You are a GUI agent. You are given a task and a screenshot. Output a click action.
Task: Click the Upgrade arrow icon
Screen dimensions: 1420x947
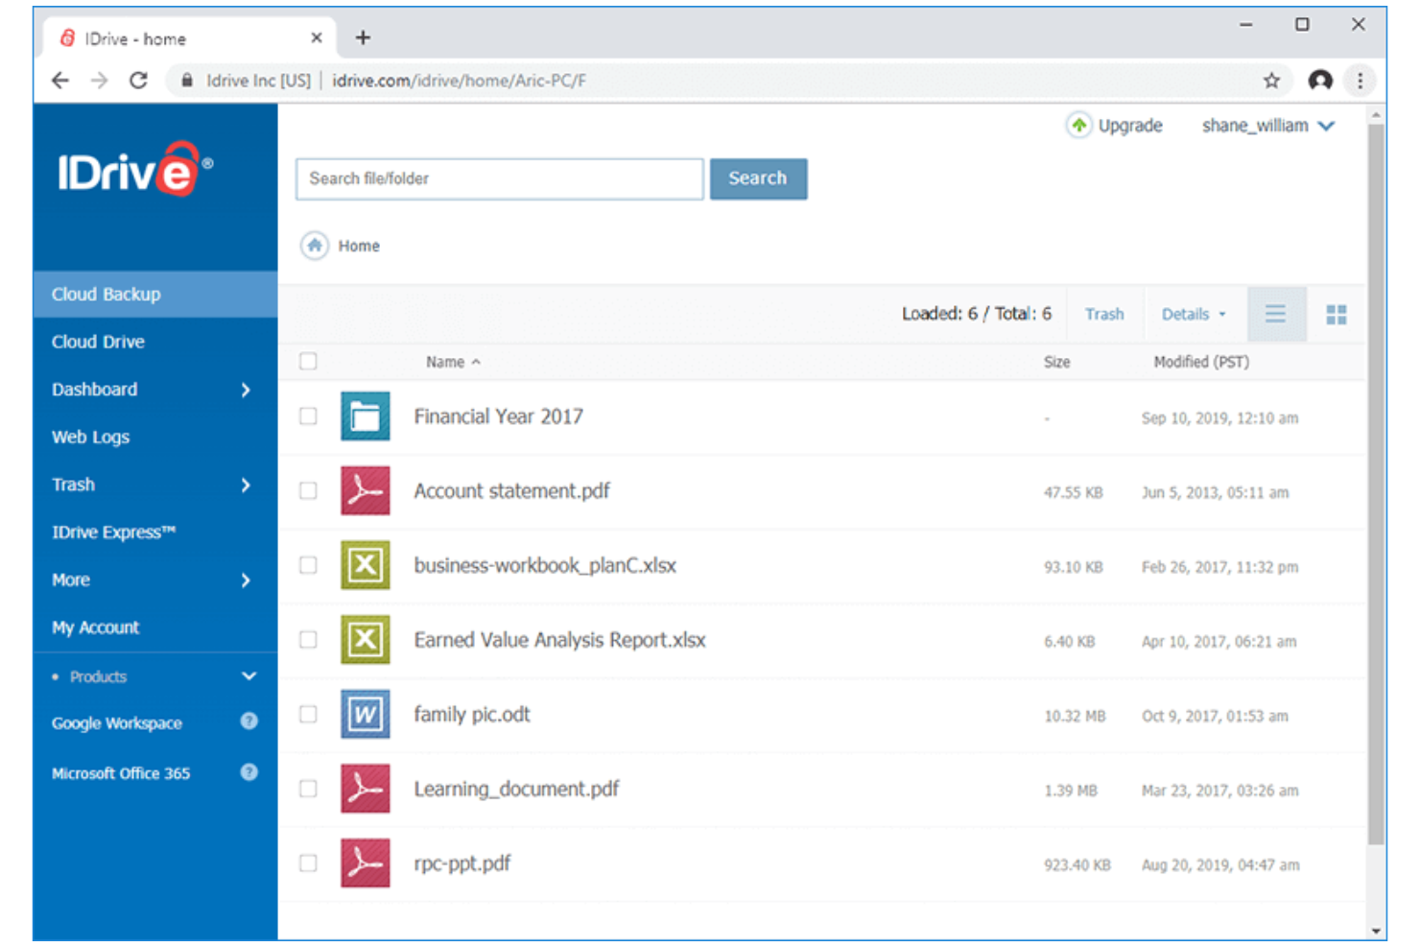coord(1078,125)
